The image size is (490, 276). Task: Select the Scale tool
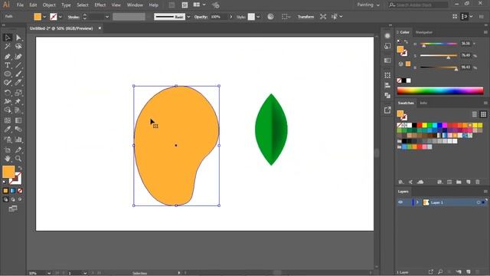point(18,93)
